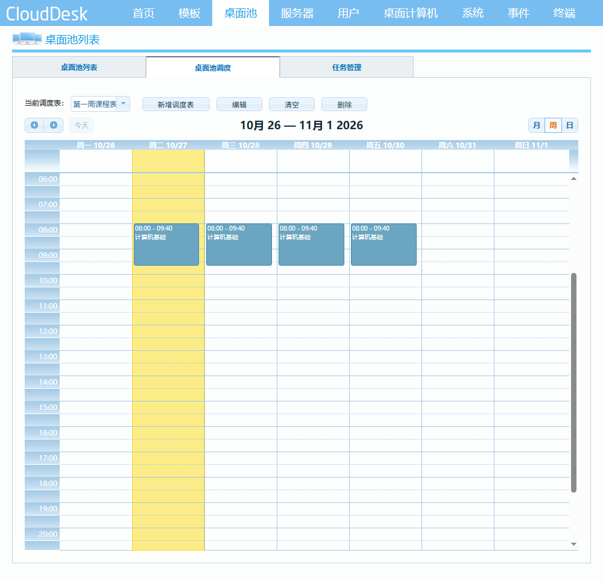Click the CloudDesk logo
This screenshot has height=582, width=603.
tap(47, 14)
